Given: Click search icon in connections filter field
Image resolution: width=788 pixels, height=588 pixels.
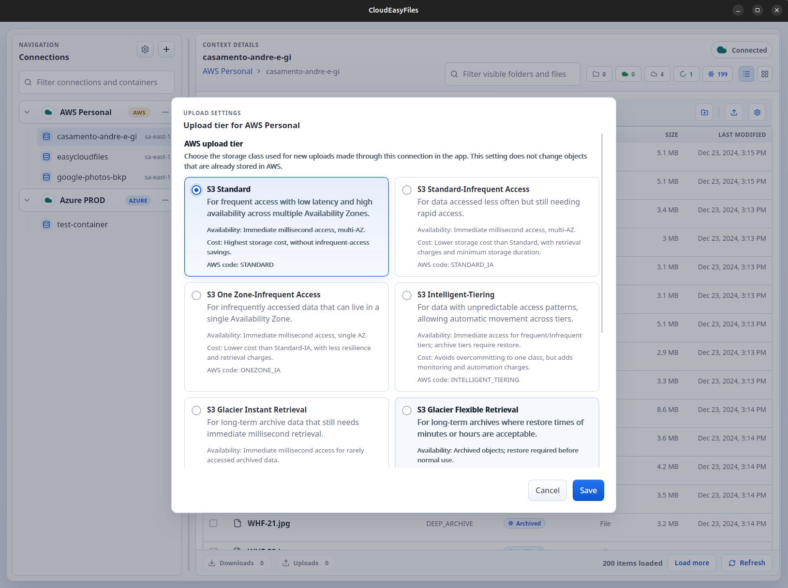Looking at the screenshot, I should (x=28, y=82).
